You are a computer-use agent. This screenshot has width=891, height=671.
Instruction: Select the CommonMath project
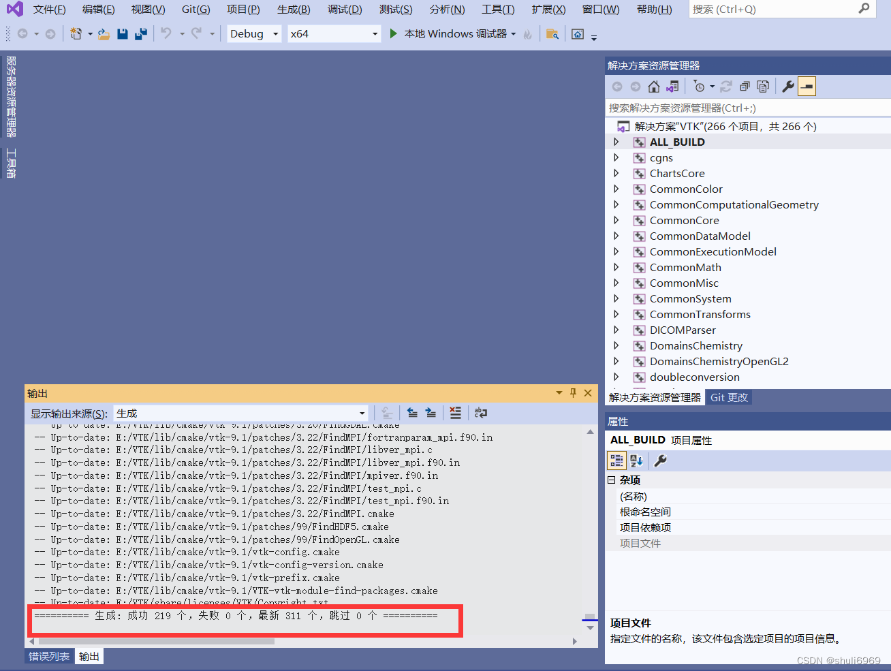pyautogui.click(x=685, y=267)
